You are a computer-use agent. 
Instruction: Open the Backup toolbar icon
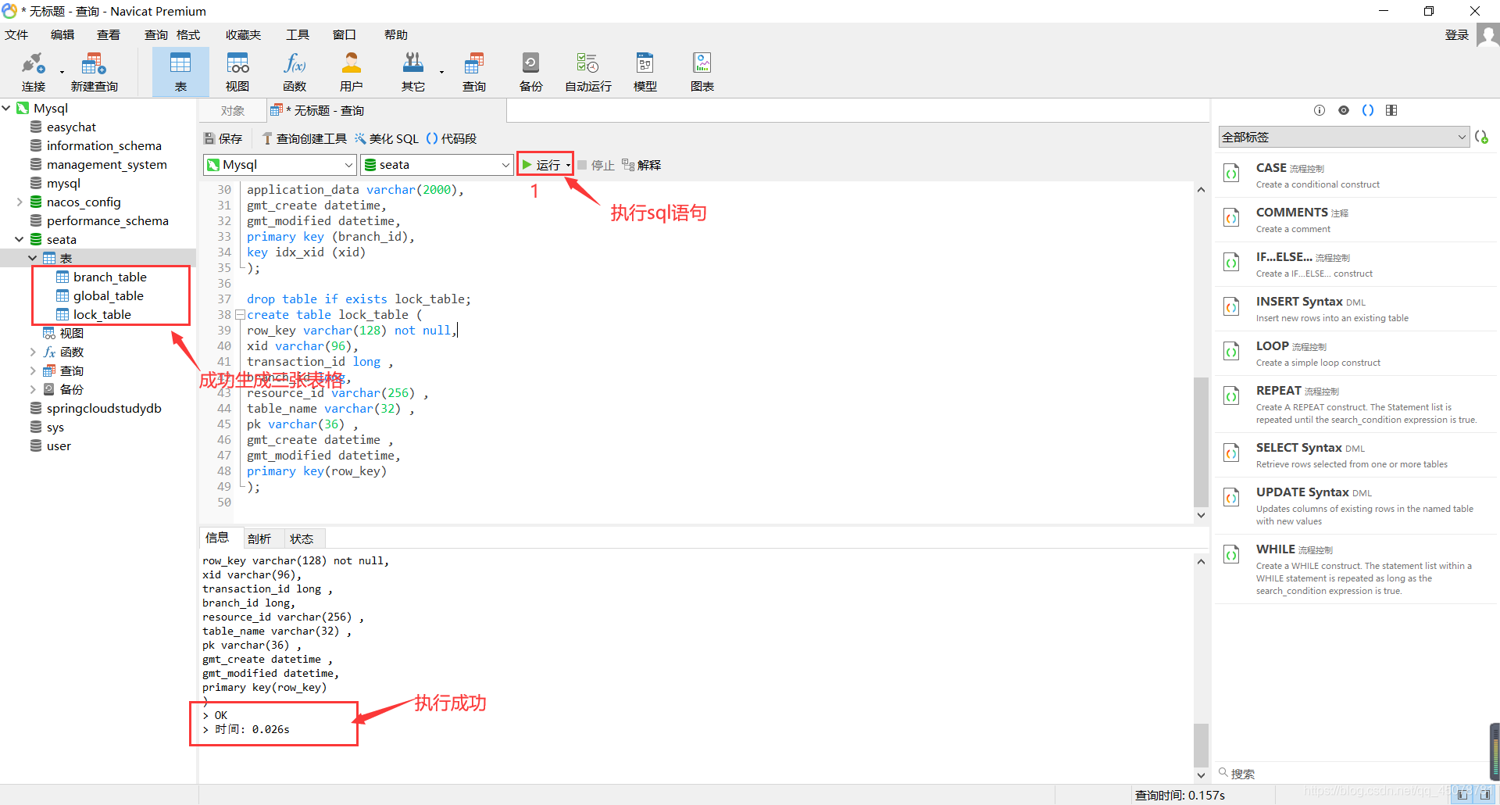(530, 72)
